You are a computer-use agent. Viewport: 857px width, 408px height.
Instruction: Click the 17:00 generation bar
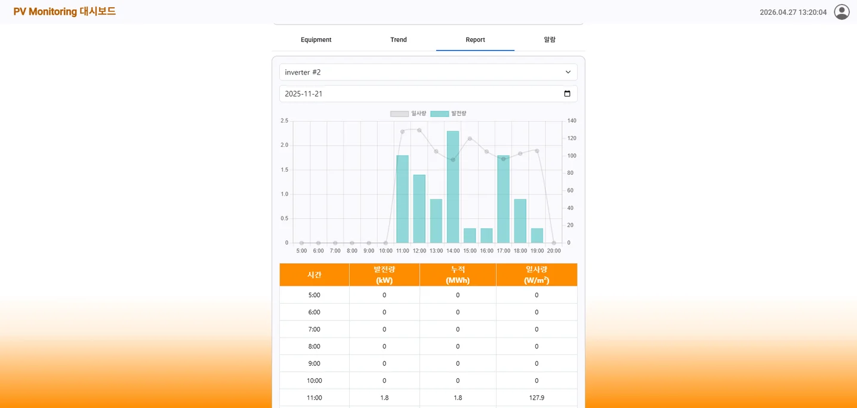tap(503, 199)
